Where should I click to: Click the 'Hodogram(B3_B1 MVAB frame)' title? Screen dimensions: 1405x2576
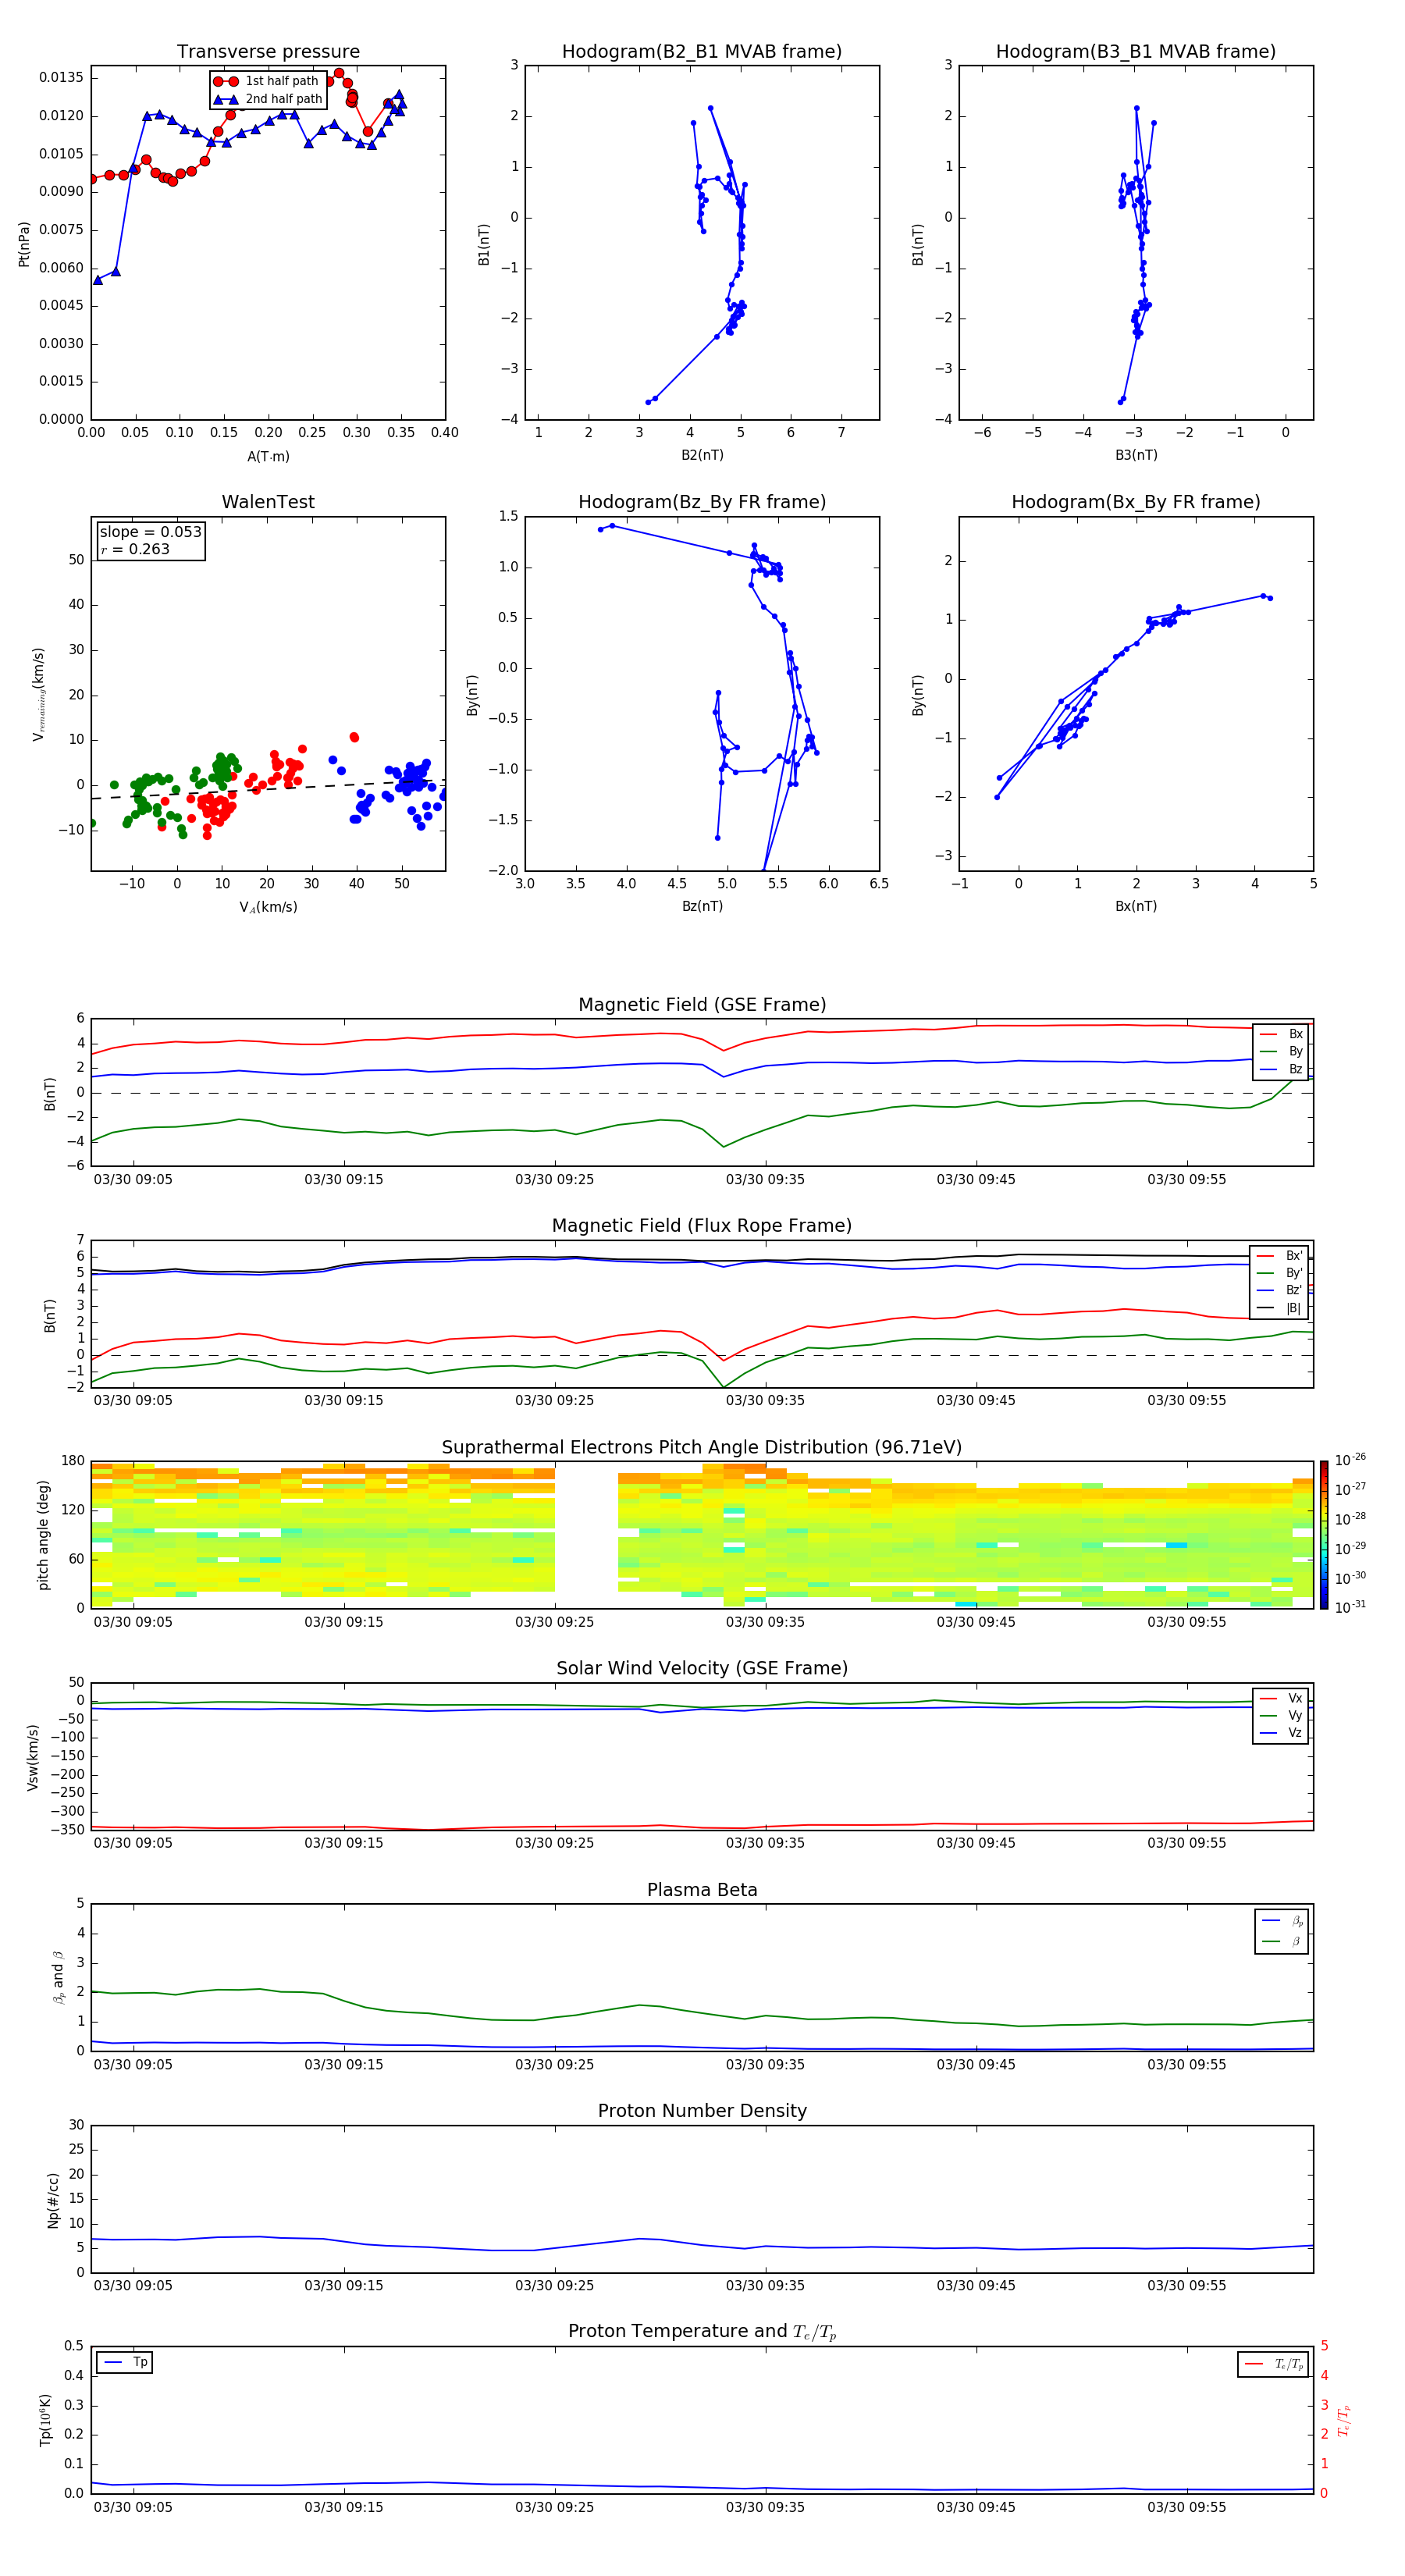pos(1136,52)
